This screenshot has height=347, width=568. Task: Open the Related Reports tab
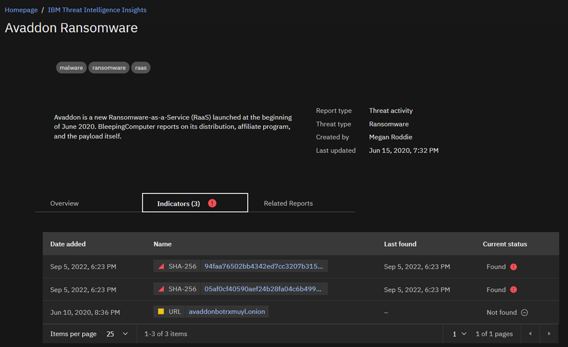[x=288, y=203]
